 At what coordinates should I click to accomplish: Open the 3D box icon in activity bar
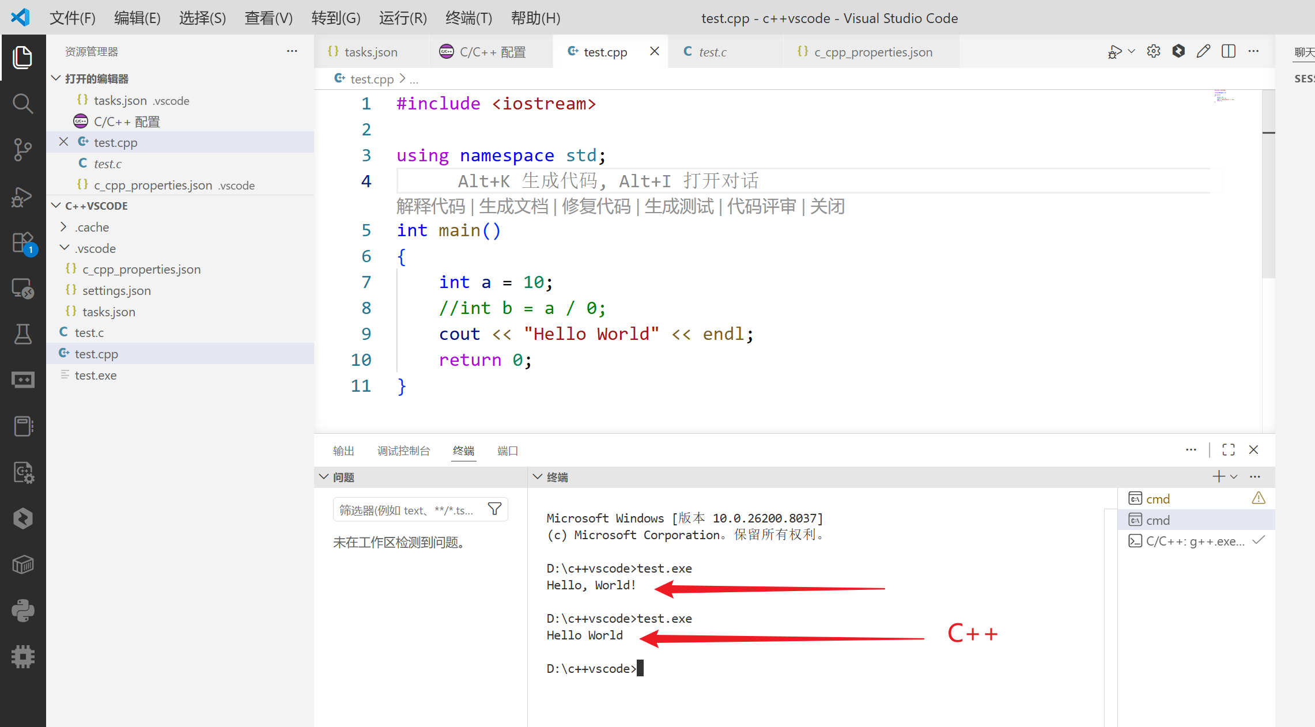click(22, 565)
